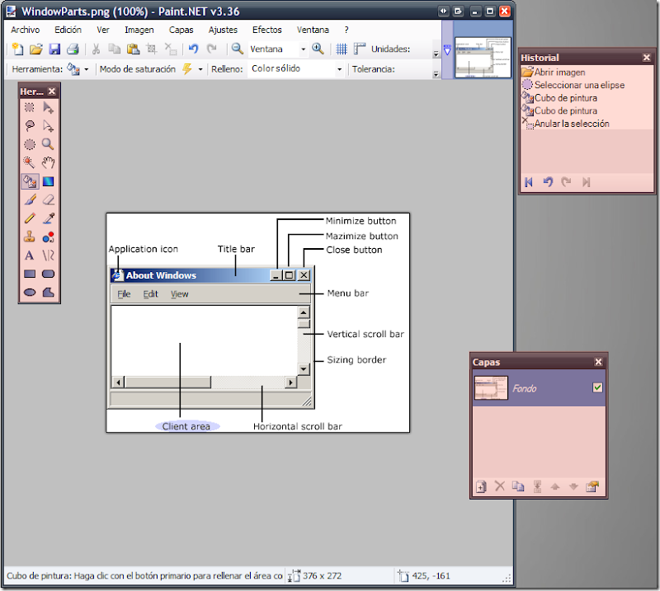Select the Rectangle Select tool
The height and width of the screenshot is (591, 660).
click(x=30, y=108)
